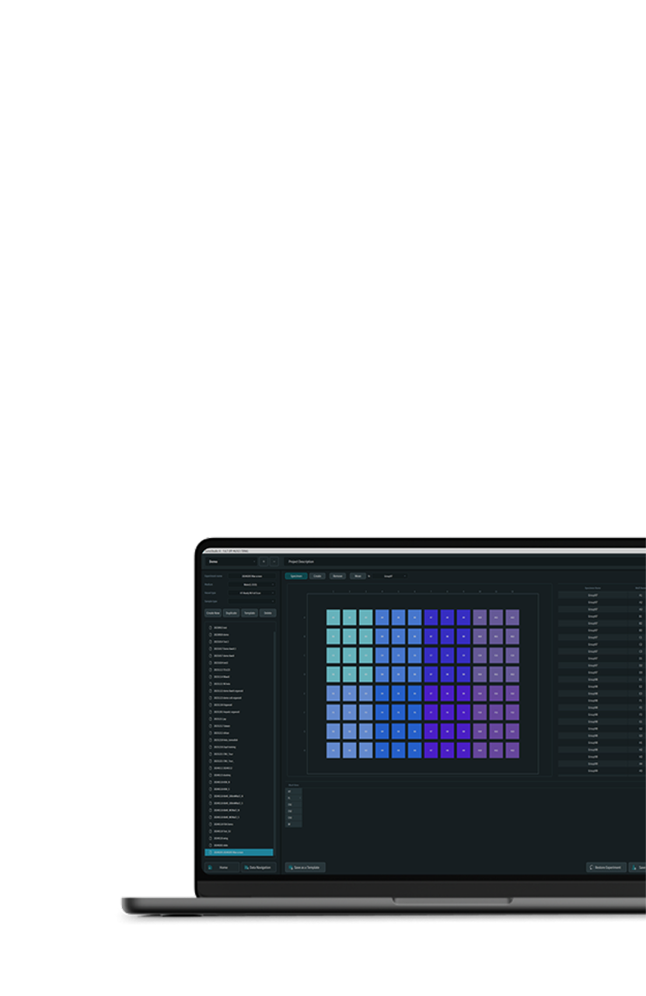
Task: Click the experiment name input field
Action: click(252, 576)
